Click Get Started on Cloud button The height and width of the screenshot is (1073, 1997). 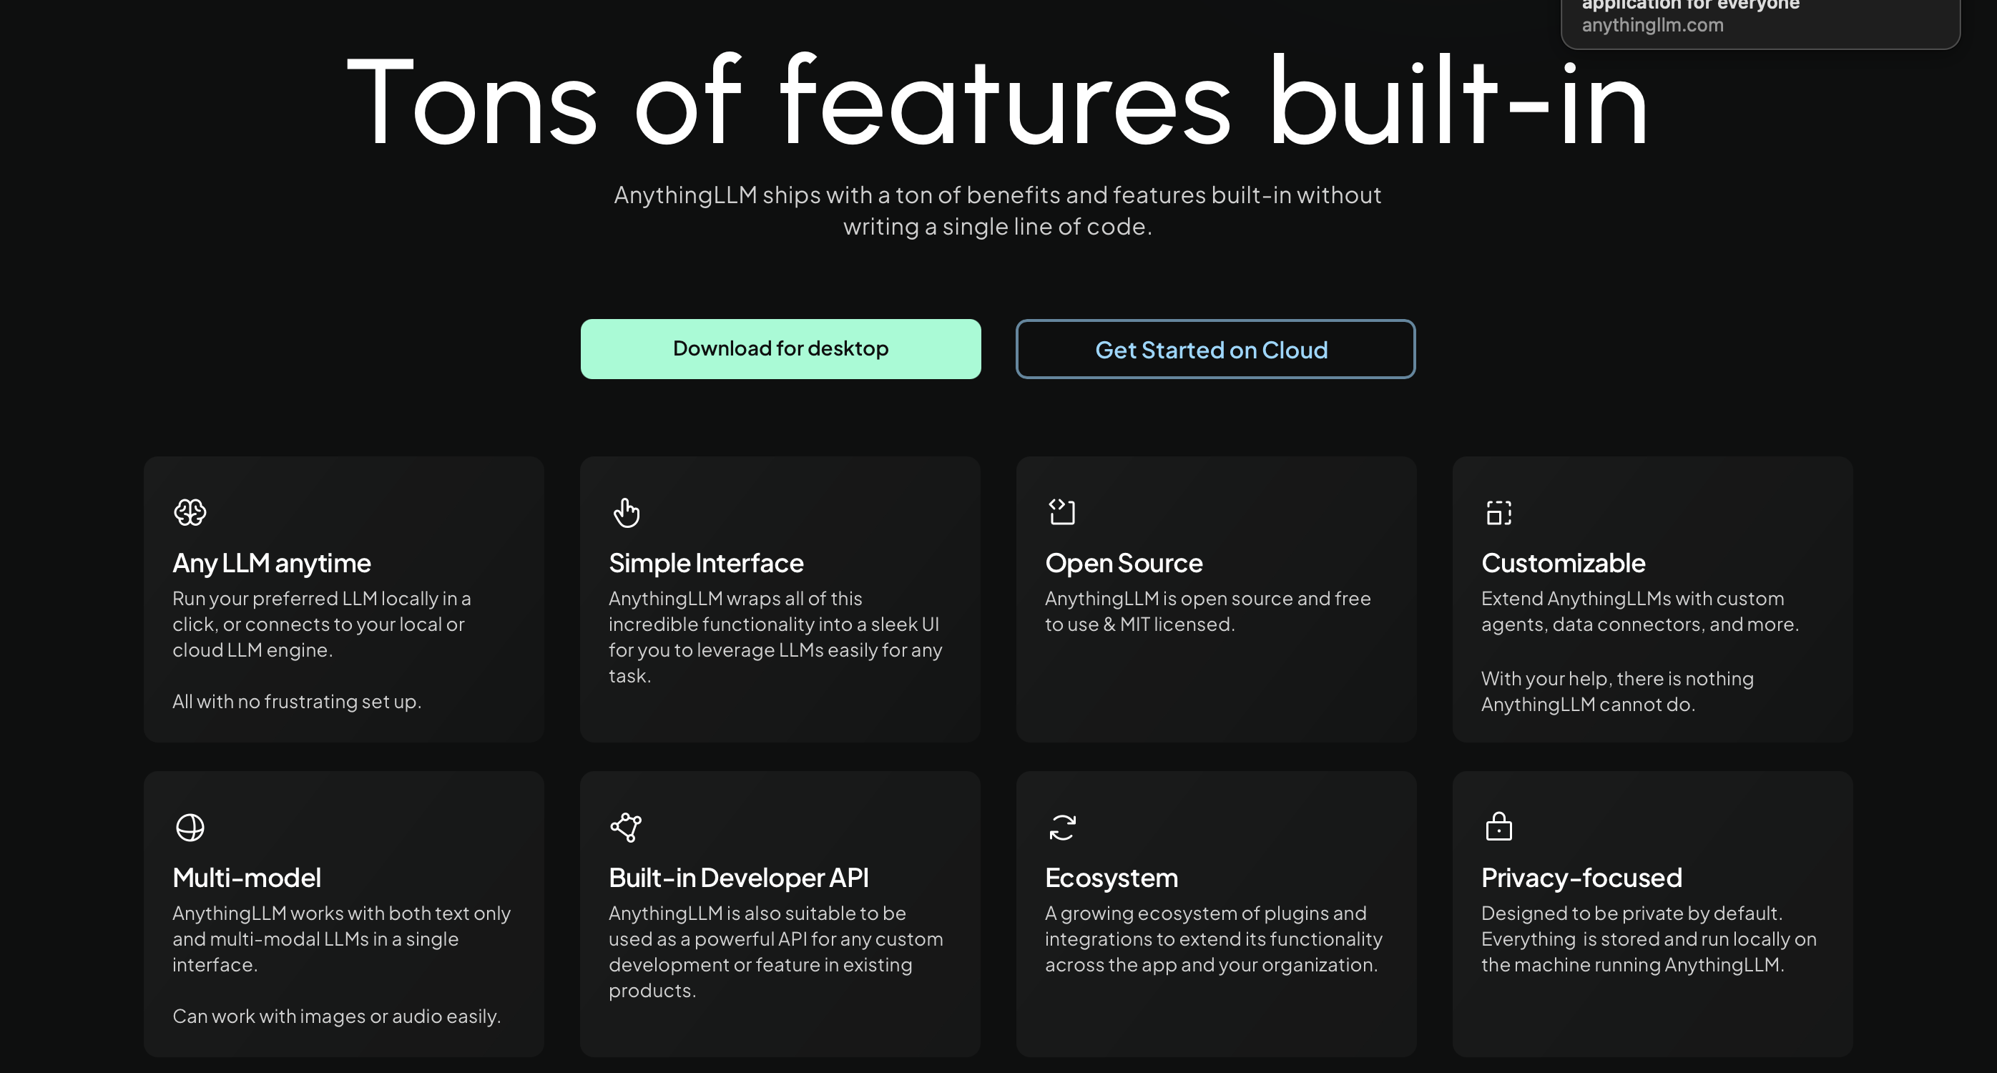(1215, 350)
